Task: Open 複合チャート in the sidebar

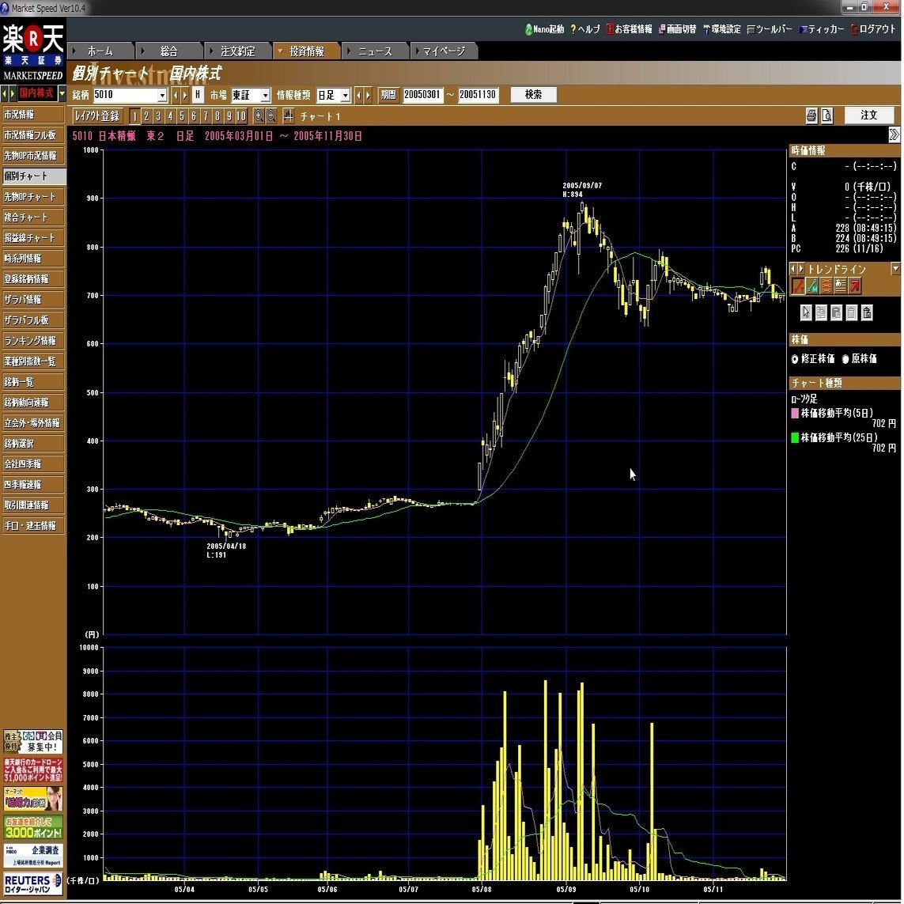Action: click(33, 217)
